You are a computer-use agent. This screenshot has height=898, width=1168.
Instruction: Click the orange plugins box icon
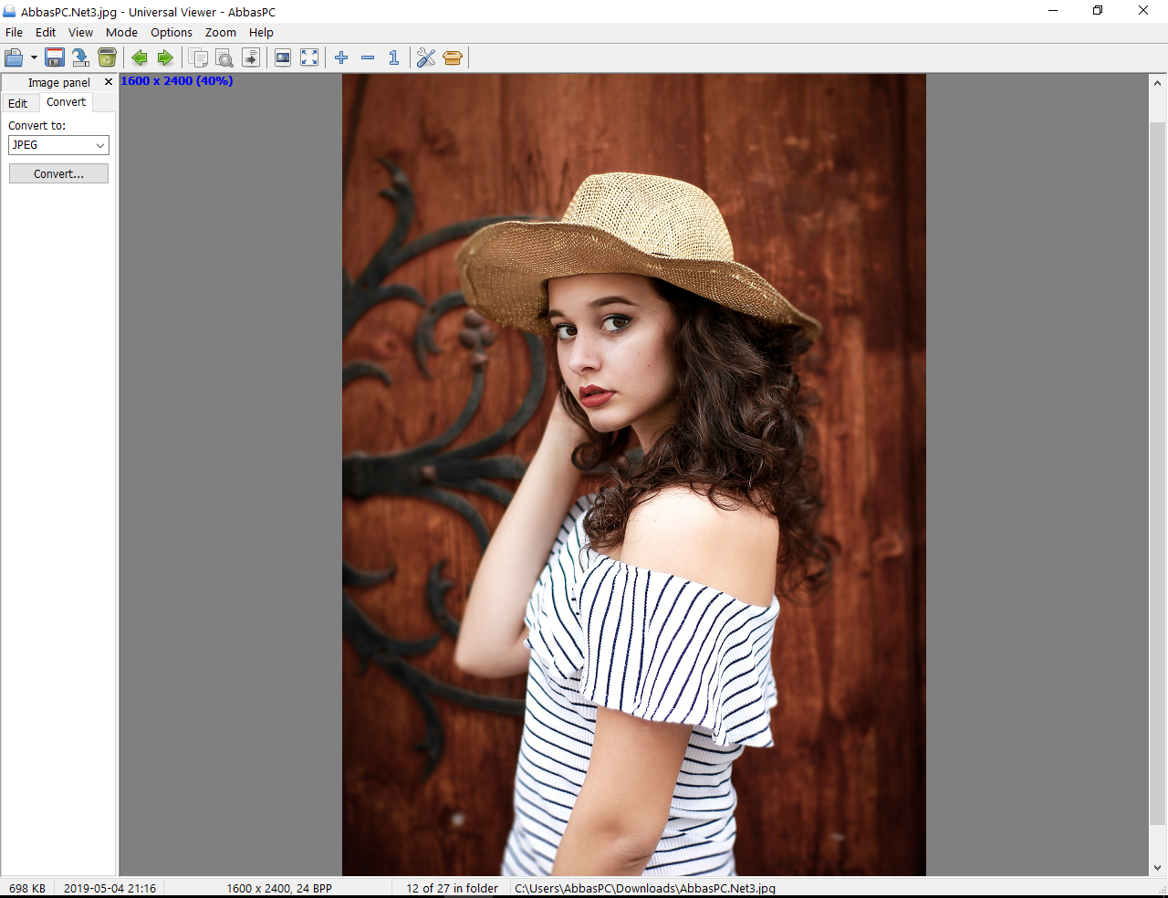(453, 57)
